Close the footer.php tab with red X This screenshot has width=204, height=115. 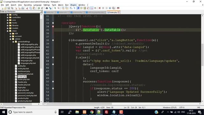(x=118, y=12)
